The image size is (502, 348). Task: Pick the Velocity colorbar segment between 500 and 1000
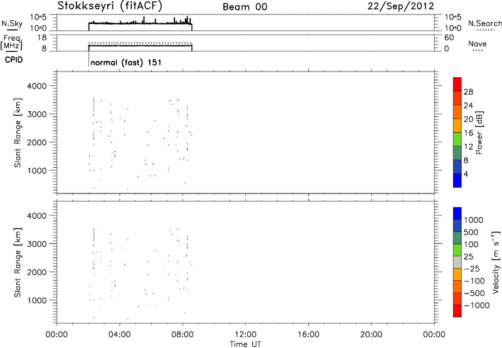click(457, 226)
